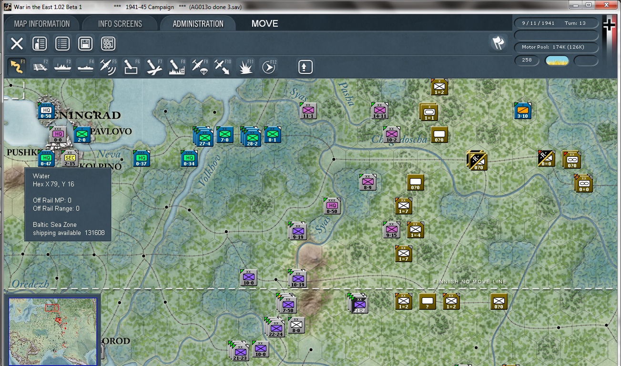
Task: Select the 2-0 green unit near Pavlovo
Action: pos(81,135)
